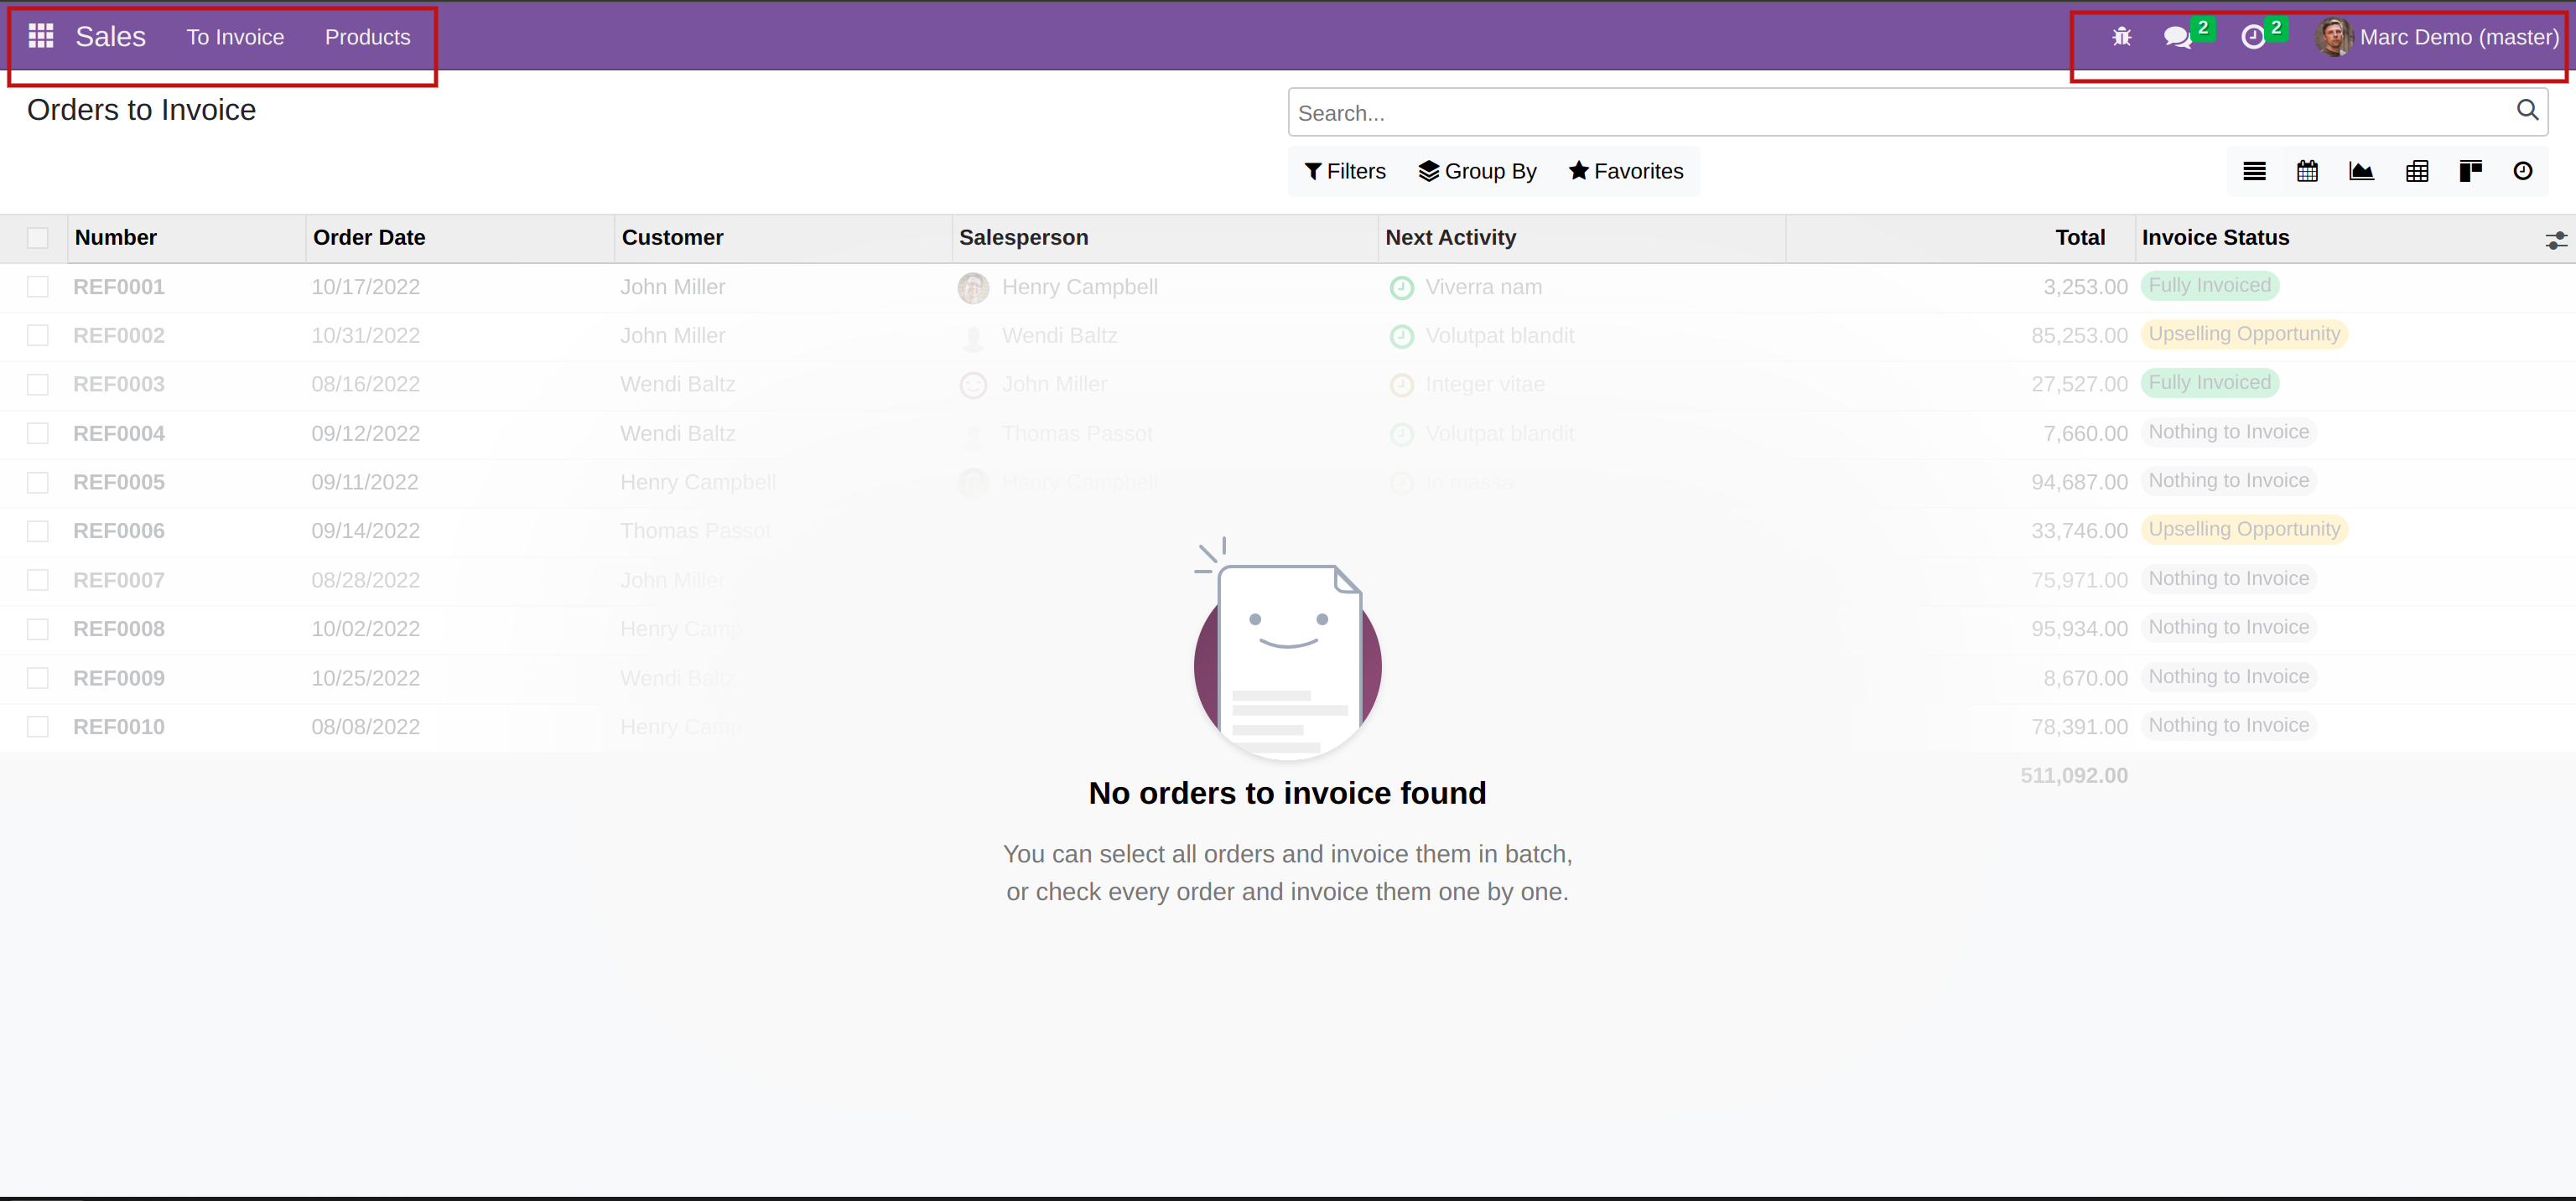This screenshot has height=1201, width=2576.
Task: Open the activities clock icon in navbar
Action: click(2252, 38)
